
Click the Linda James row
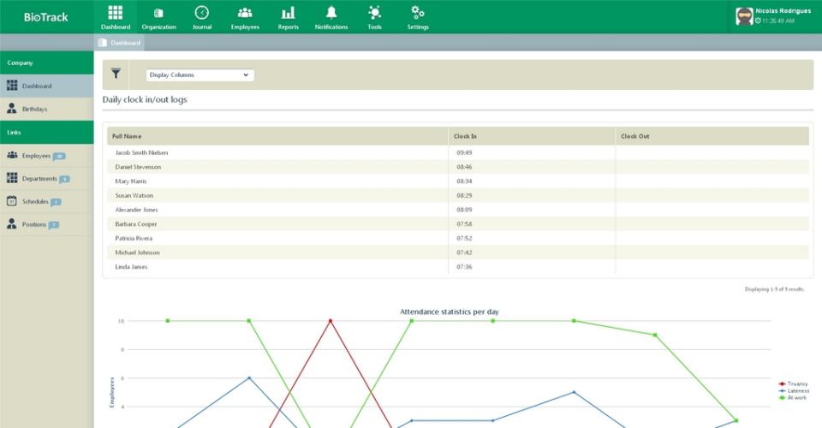pos(458,267)
